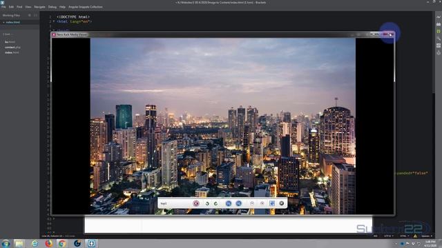Viewport: 442px width, 248px height.
Task: Click the fifth icon in Brackets right toolbar
Action: point(439,45)
